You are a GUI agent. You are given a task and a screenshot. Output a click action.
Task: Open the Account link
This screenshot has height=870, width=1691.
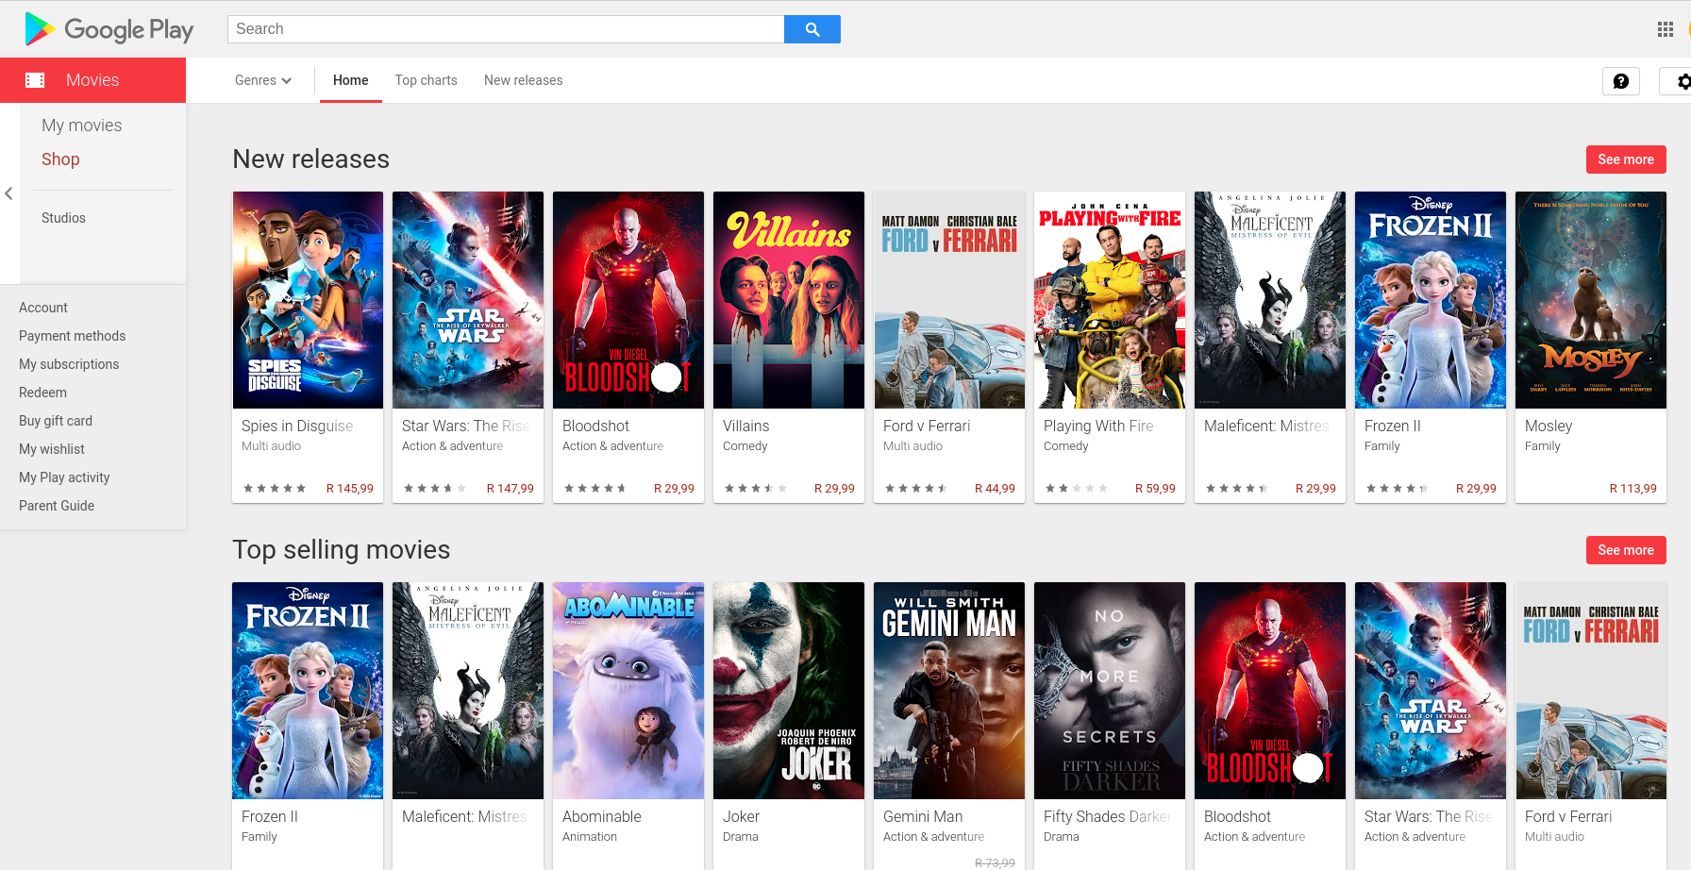(x=43, y=308)
